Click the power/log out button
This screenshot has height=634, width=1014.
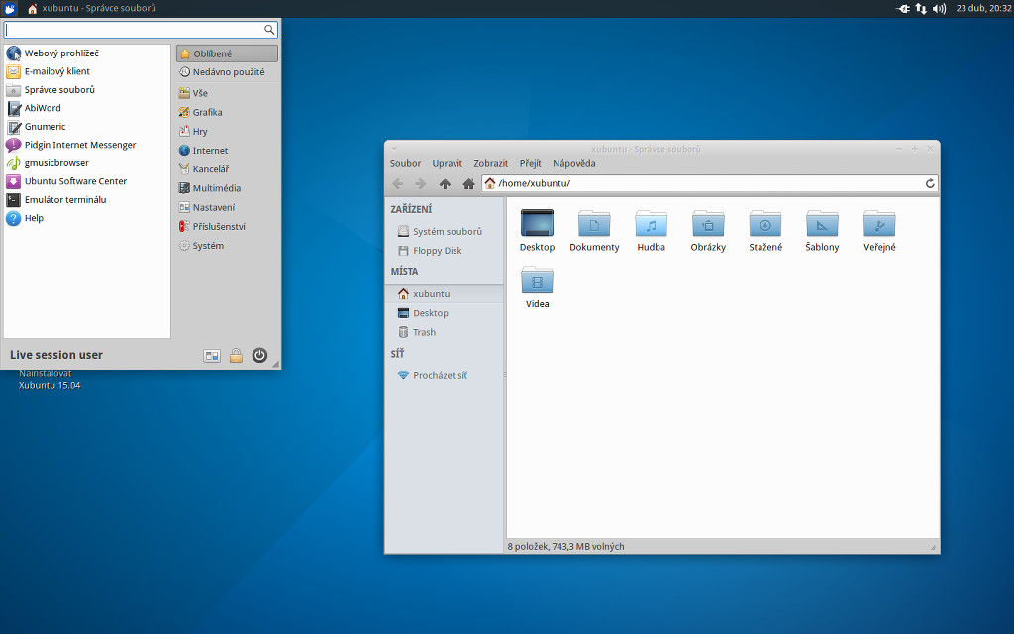coord(260,355)
